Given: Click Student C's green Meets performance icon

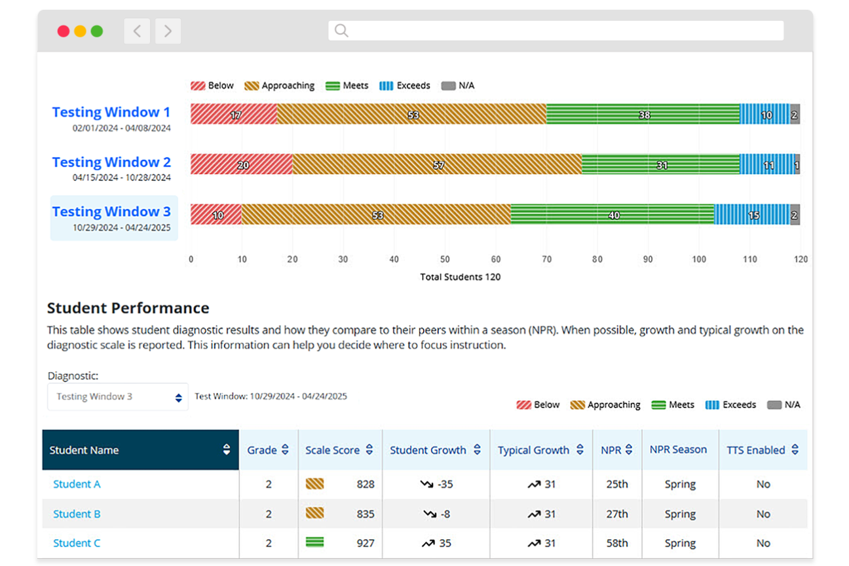Looking at the screenshot, I should (314, 543).
